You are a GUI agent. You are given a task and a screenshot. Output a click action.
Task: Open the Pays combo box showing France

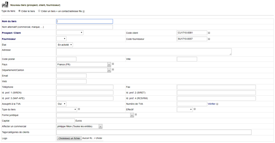(x=83, y=65)
